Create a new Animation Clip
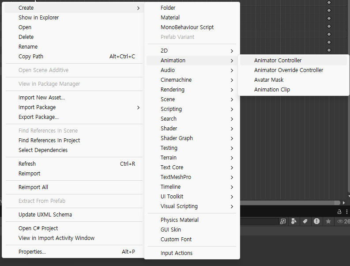350x266 pixels. pyautogui.click(x=294, y=90)
